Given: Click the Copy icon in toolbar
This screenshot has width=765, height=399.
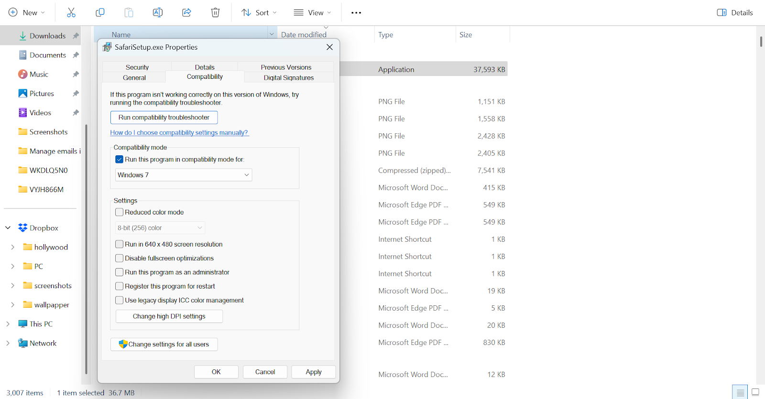Looking at the screenshot, I should (x=100, y=12).
